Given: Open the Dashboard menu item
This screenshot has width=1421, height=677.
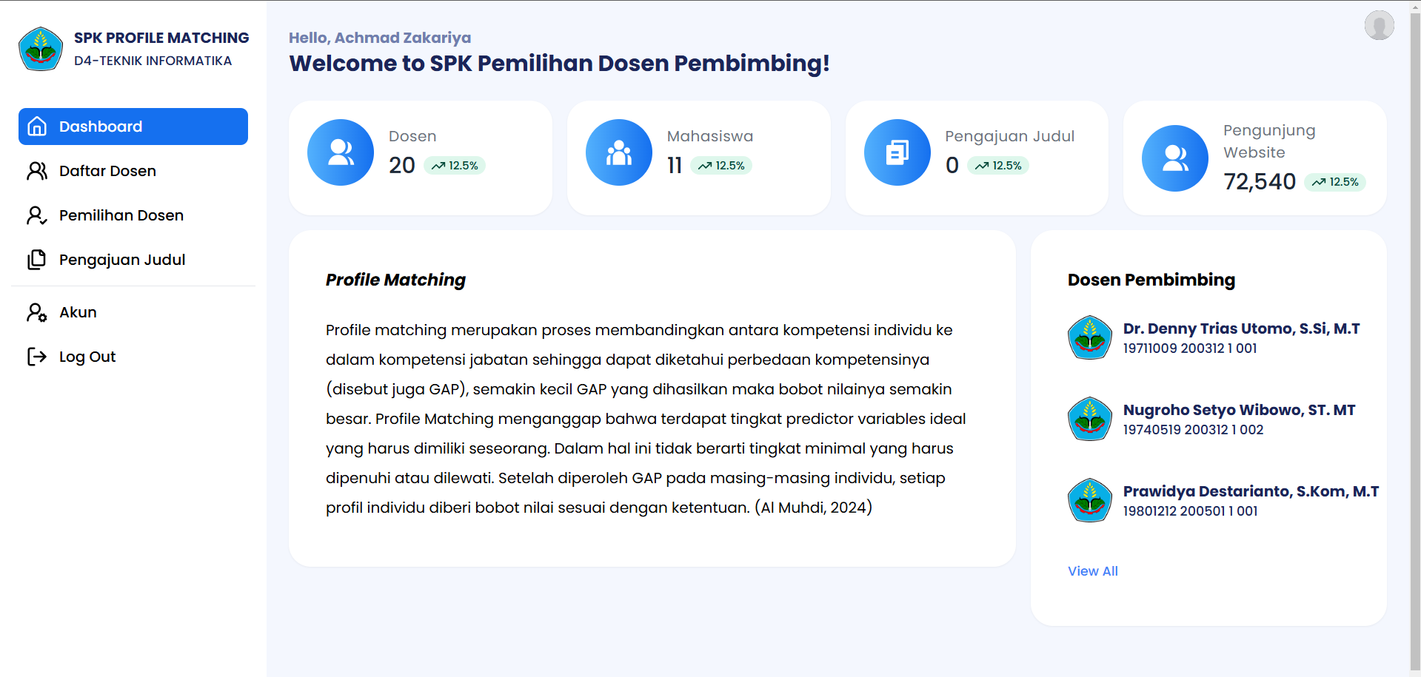Looking at the screenshot, I should [x=133, y=127].
